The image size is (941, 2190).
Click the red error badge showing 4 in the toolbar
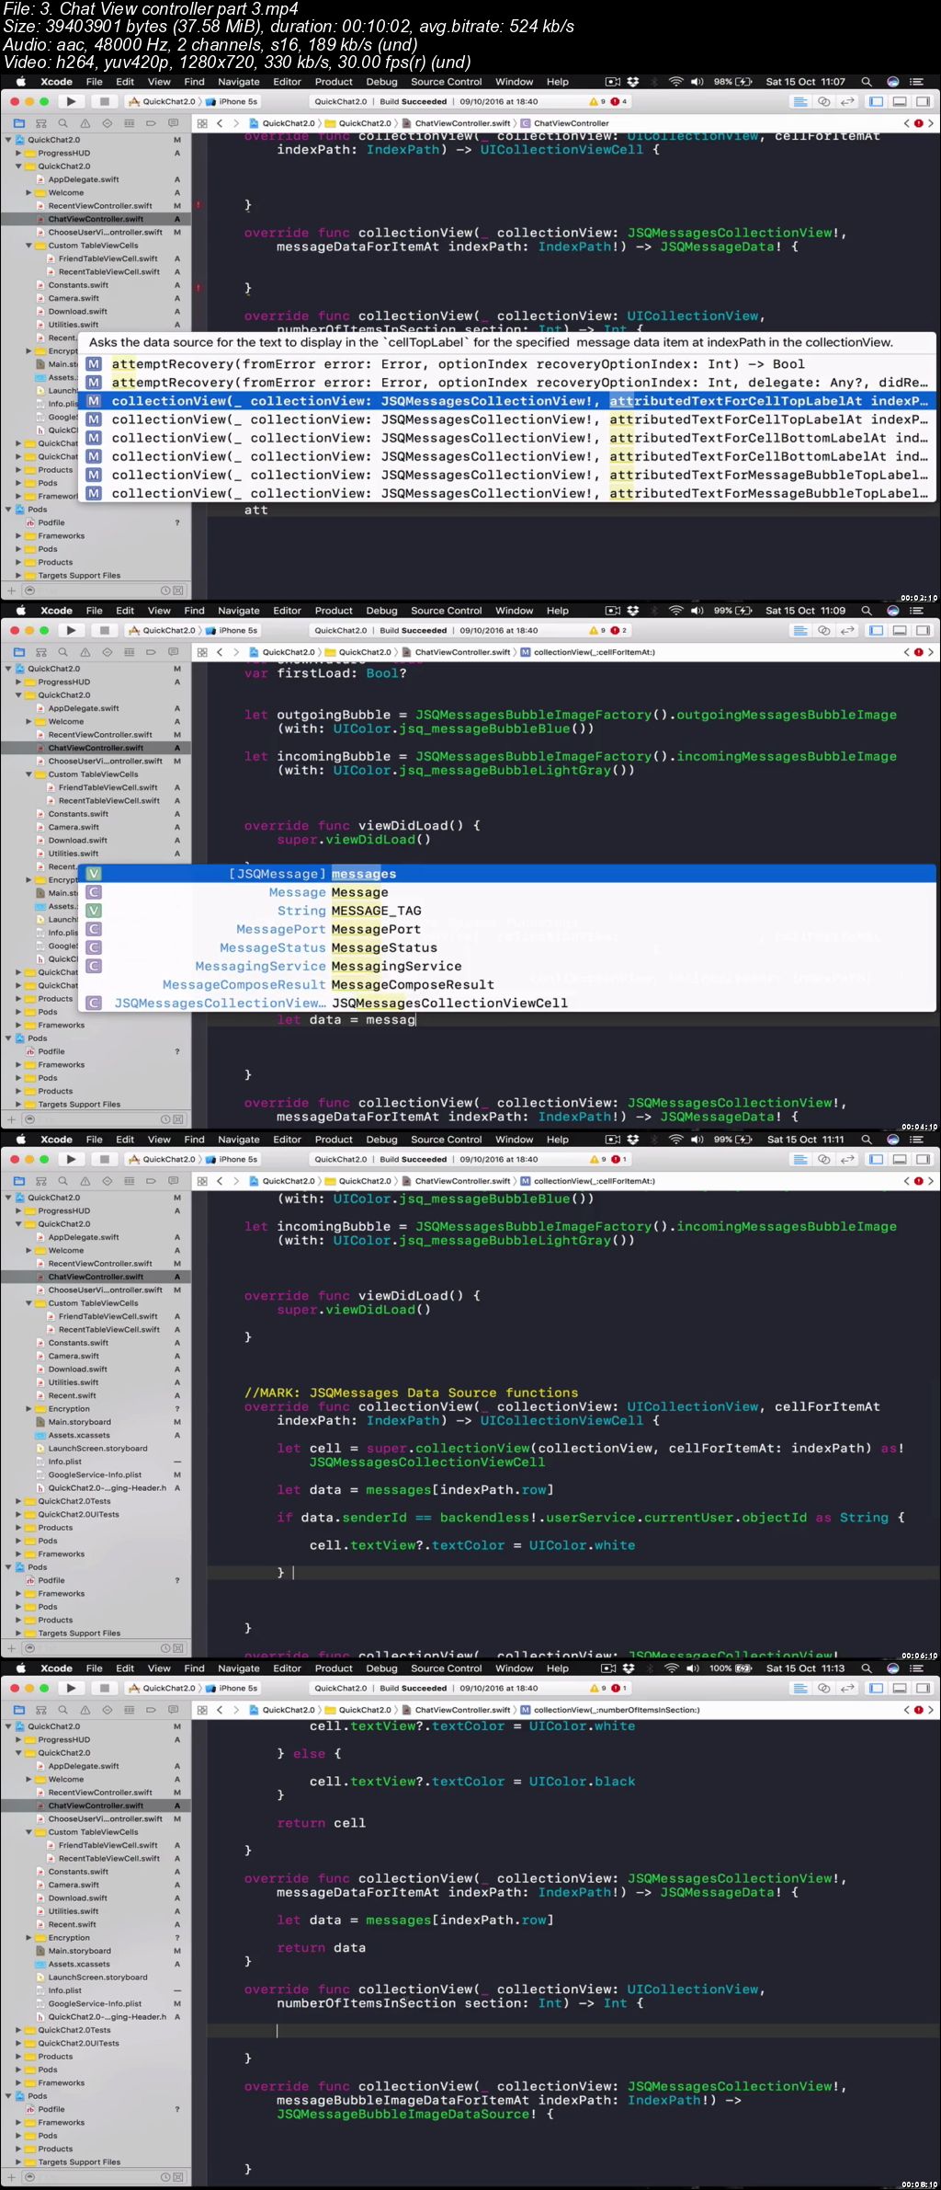(618, 101)
